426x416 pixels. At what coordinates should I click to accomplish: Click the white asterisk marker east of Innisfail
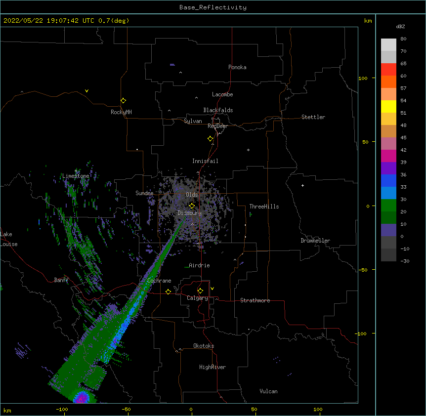tap(248, 150)
